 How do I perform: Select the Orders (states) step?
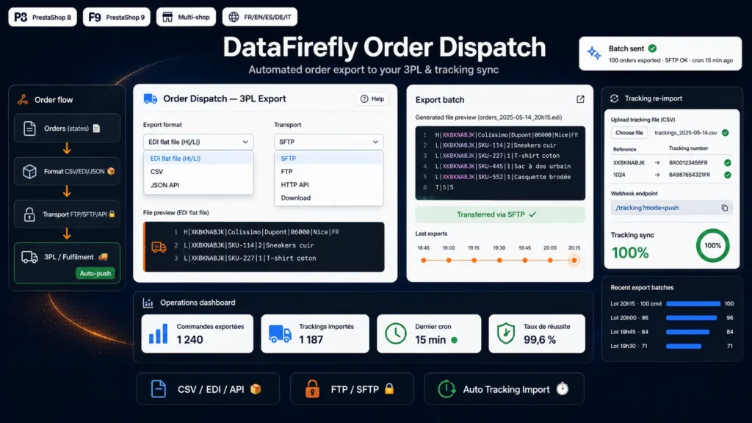point(67,128)
